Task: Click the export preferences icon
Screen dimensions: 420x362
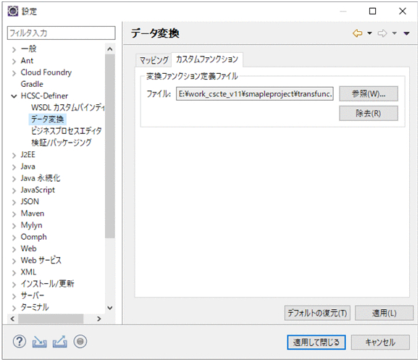Action: [59, 342]
